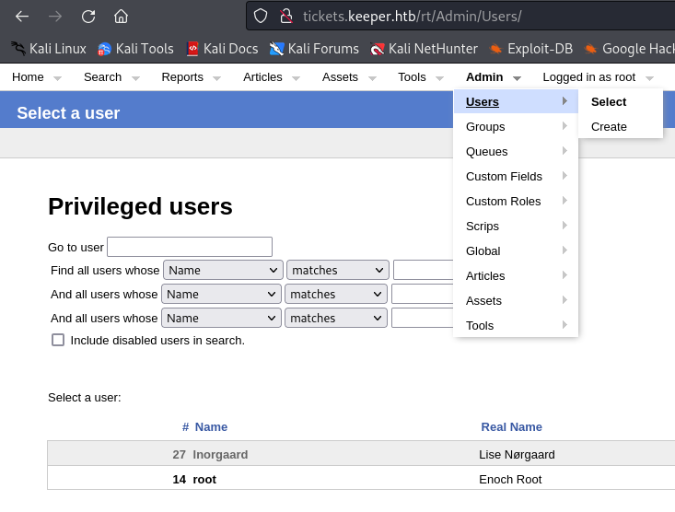Click the shield tracking protection icon

click(x=261, y=17)
